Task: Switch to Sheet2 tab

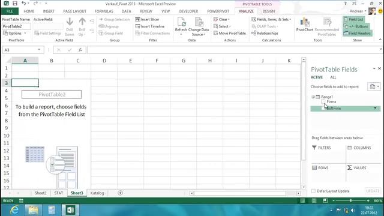Action: (40, 193)
